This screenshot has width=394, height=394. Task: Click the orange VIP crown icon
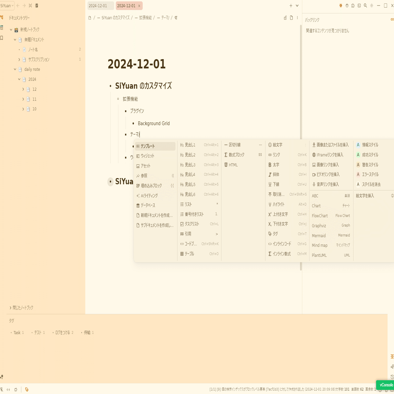[x=341, y=6]
